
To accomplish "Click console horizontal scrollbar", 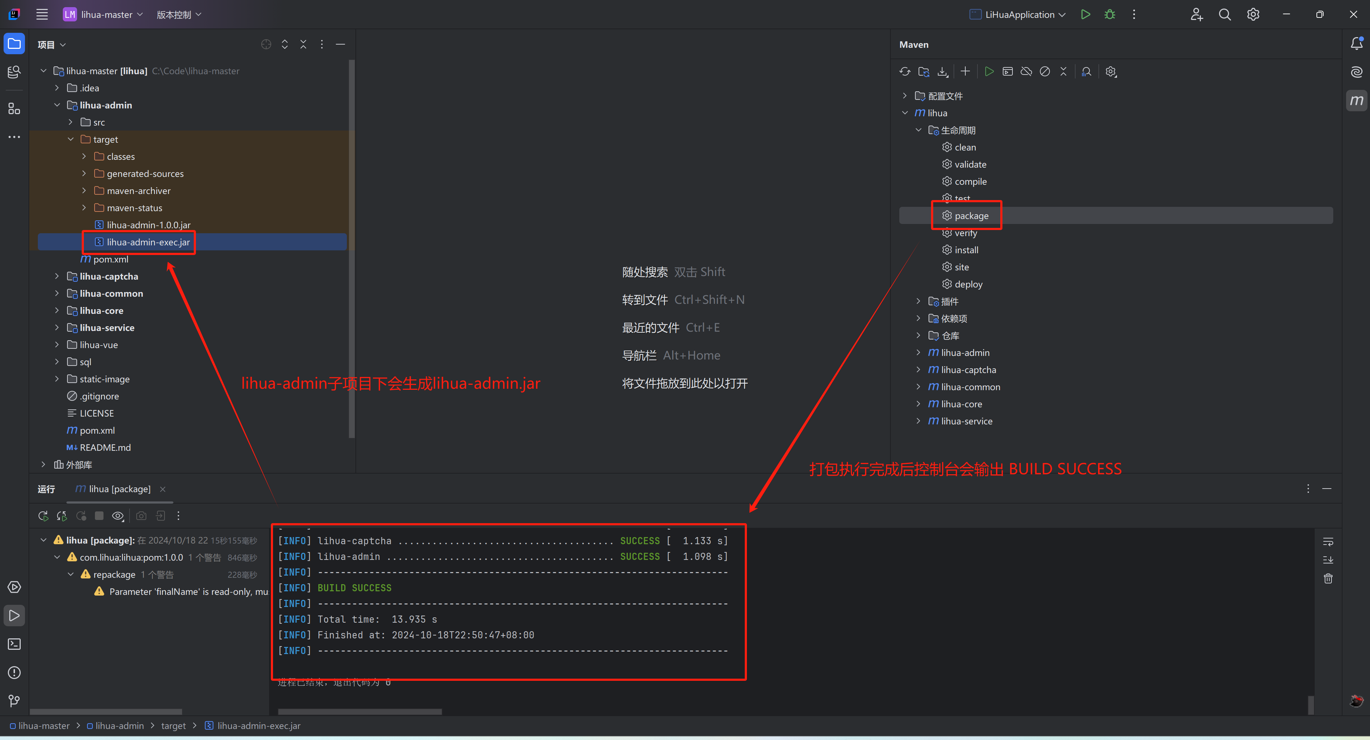I will [359, 711].
